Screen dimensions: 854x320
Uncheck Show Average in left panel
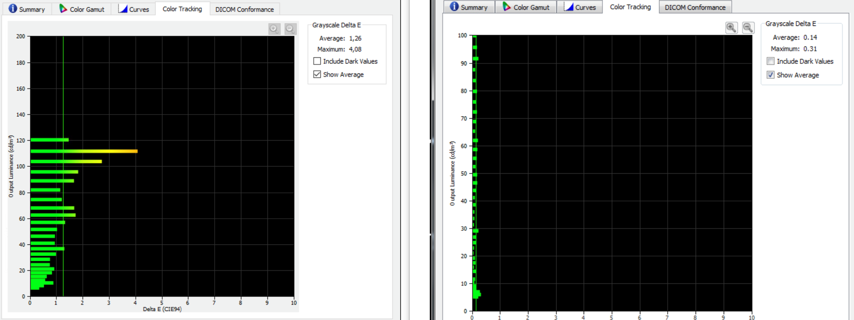point(317,74)
